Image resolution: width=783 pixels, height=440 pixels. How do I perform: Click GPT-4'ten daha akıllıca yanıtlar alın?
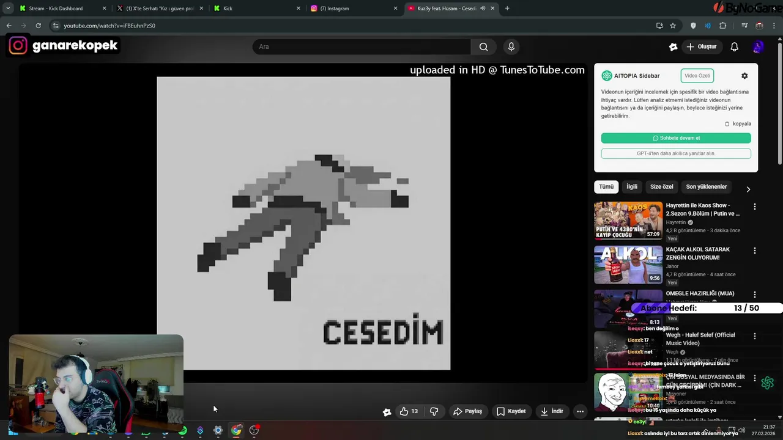tap(676, 153)
